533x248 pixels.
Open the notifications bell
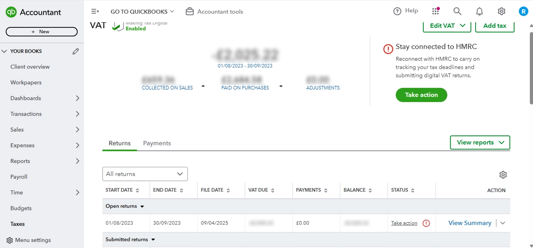coord(479,11)
